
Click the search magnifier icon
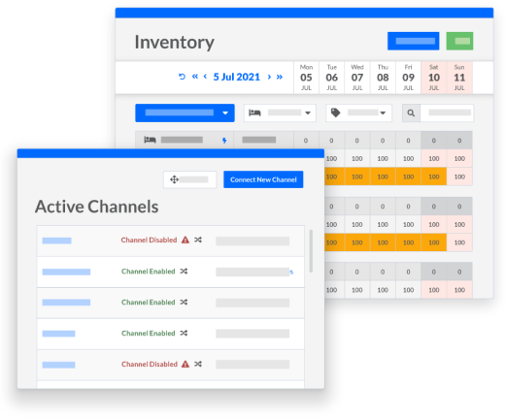point(411,113)
